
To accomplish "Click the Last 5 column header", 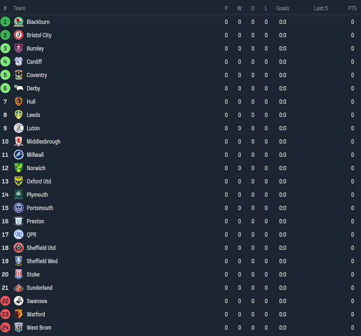I will 321,8.
